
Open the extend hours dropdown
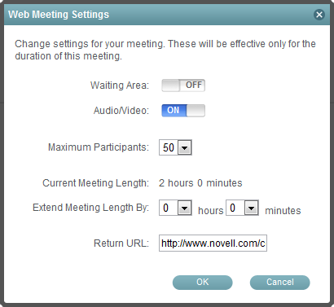(x=175, y=208)
